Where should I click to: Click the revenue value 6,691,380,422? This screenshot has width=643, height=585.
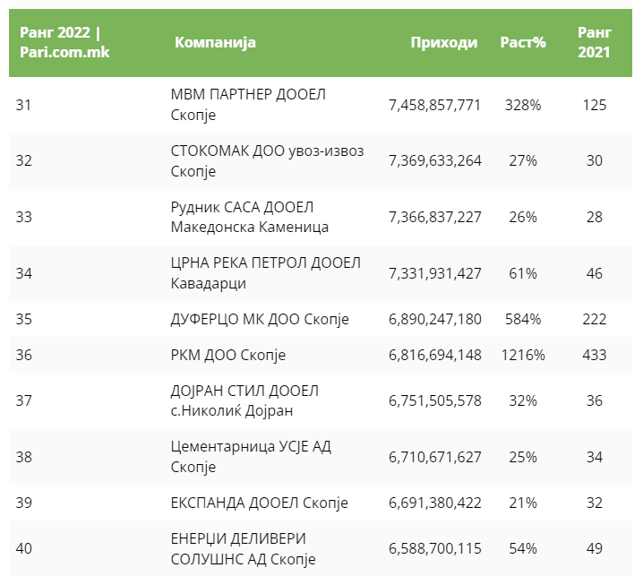click(x=434, y=503)
